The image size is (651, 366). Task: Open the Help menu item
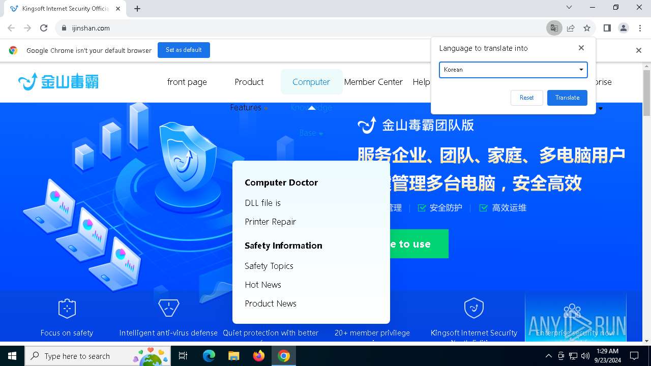[421, 82]
